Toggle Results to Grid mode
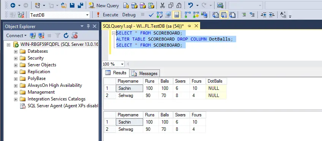The width and height of the screenshot is (322, 141). (x=224, y=15)
